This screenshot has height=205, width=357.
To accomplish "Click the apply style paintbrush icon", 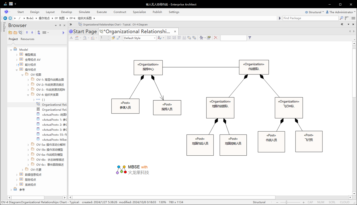I will click(x=113, y=38).
